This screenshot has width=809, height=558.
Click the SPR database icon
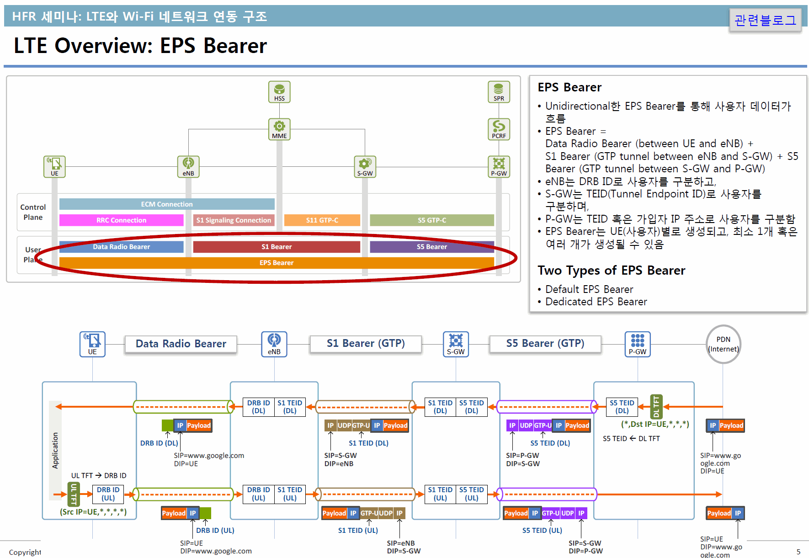[x=499, y=92]
